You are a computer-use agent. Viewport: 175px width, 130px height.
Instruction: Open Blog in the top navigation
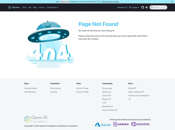[x=35, y=7]
